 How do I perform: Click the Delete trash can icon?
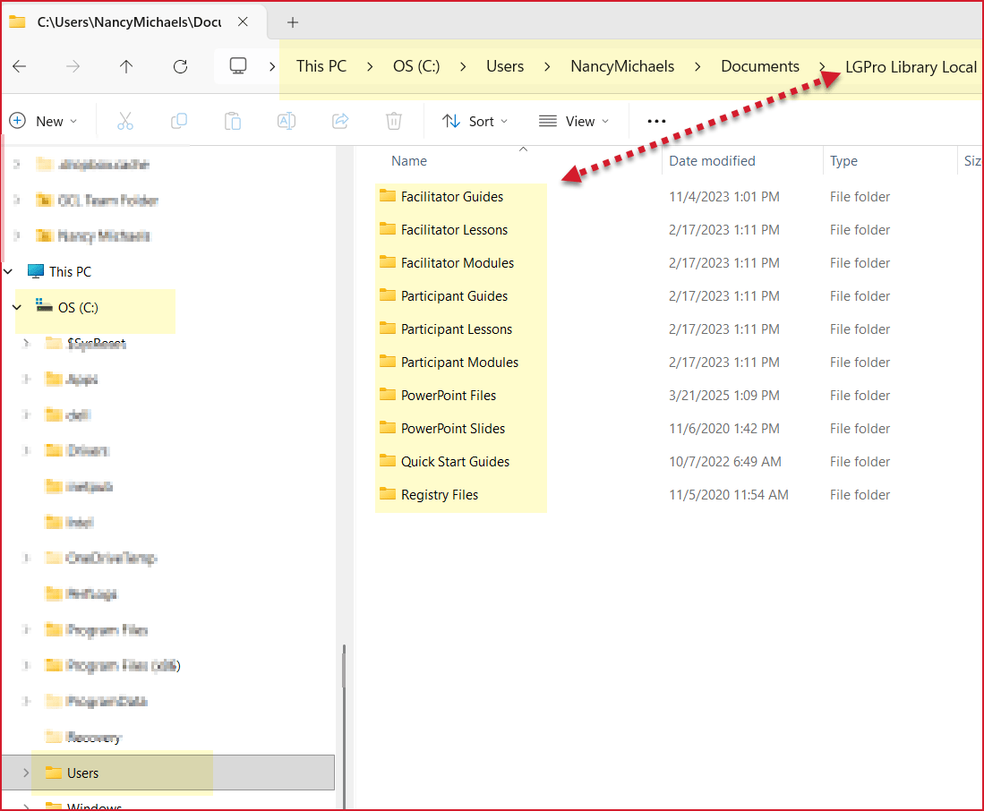tap(393, 121)
